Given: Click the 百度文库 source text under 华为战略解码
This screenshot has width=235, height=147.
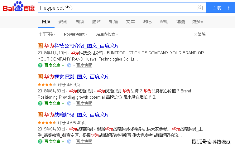Looking at the screenshot, I should [x=52, y=141].
